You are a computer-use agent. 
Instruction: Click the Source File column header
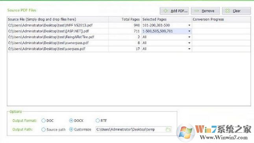[x=58, y=19]
